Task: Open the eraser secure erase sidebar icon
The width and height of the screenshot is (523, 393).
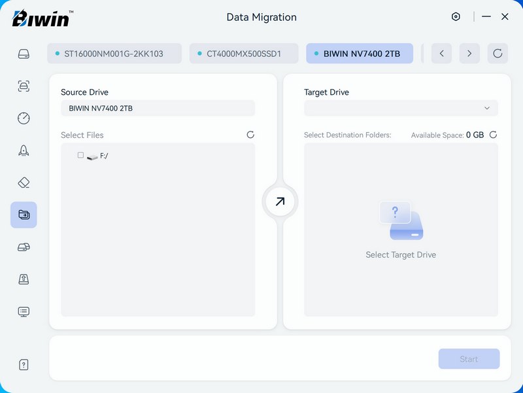Action: [24, 182]
